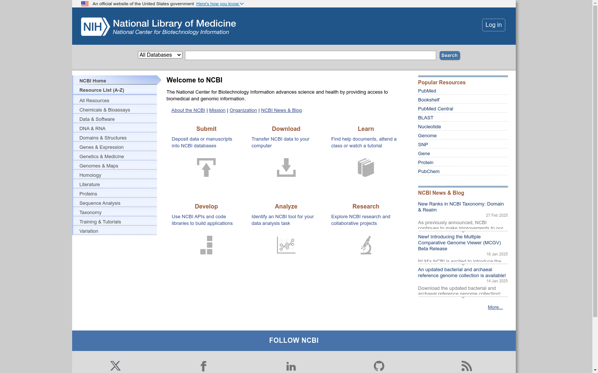
Task: Open Training & Tutorials category
Action: (115, 222)
